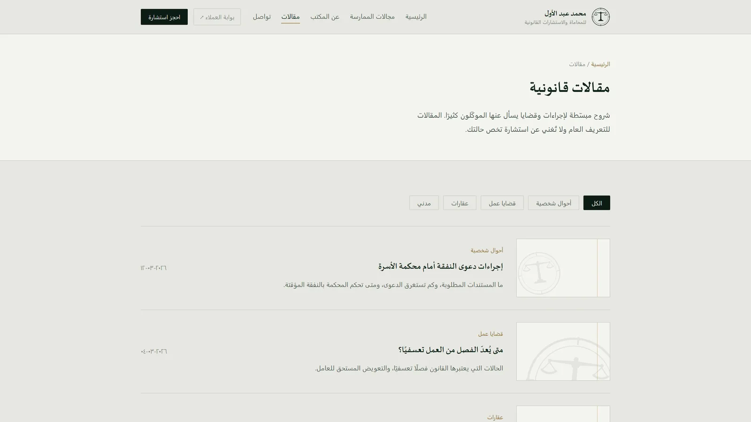This screenshot has width=751, height=422.
Task: Open مجالات الممارسة navigation item
Action: 372,17
